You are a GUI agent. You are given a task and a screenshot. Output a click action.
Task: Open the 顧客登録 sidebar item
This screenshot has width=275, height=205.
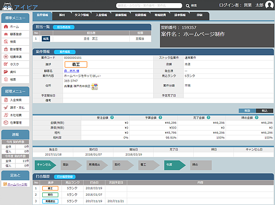[15, 34]
